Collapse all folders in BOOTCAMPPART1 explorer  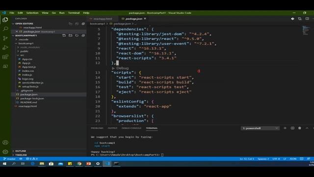(x=83, y=35)
